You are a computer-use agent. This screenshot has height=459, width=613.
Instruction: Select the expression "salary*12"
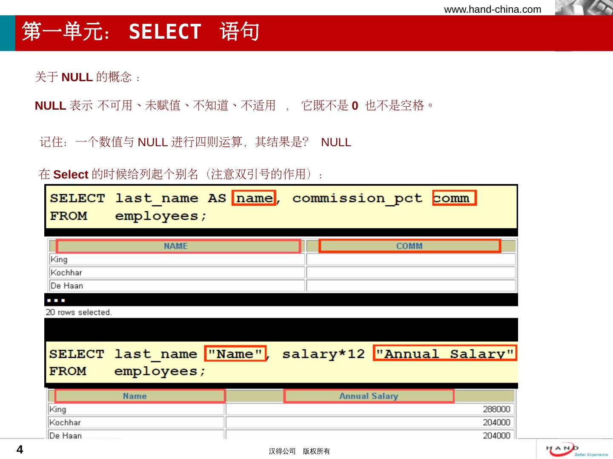[324, 354]
